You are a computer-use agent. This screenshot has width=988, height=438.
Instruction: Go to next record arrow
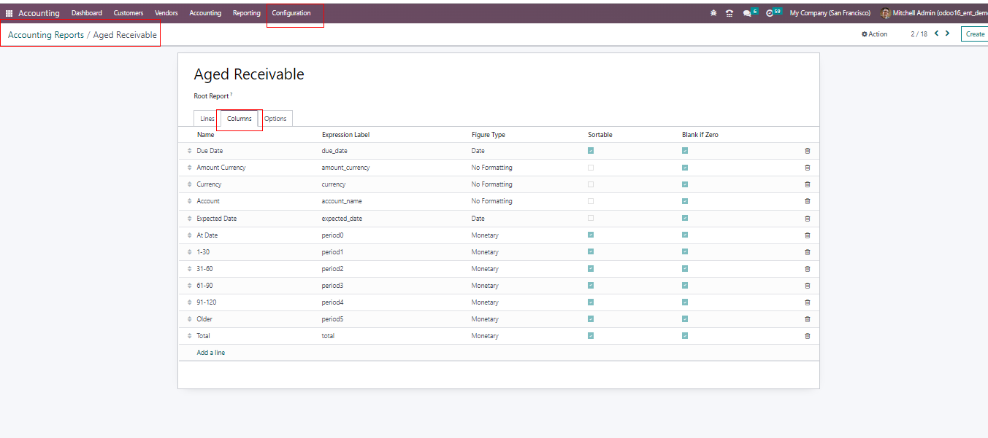click(x=947, y=34)
